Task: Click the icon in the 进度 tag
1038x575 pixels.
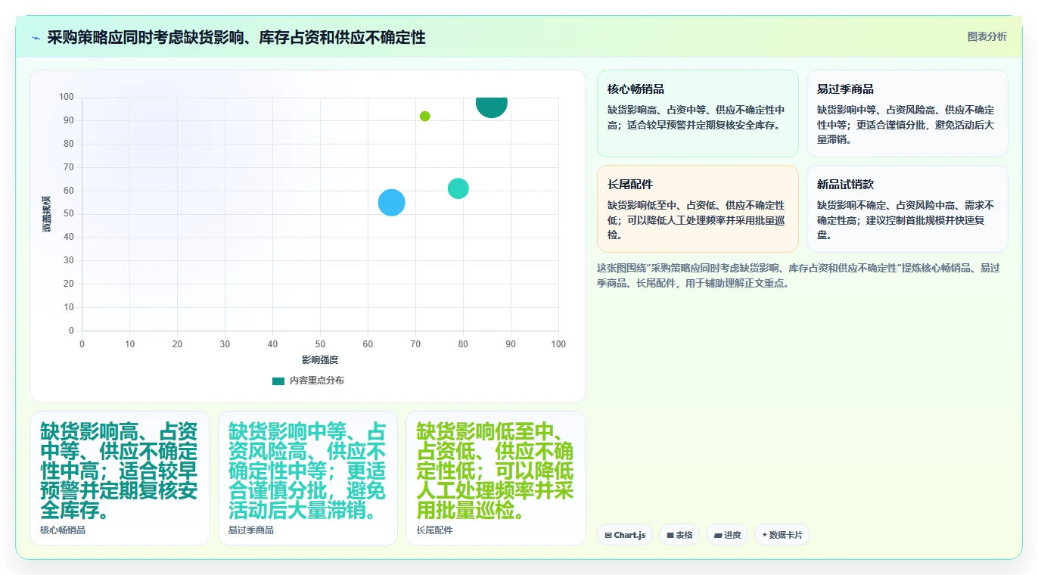Action: tap(717, 536)
